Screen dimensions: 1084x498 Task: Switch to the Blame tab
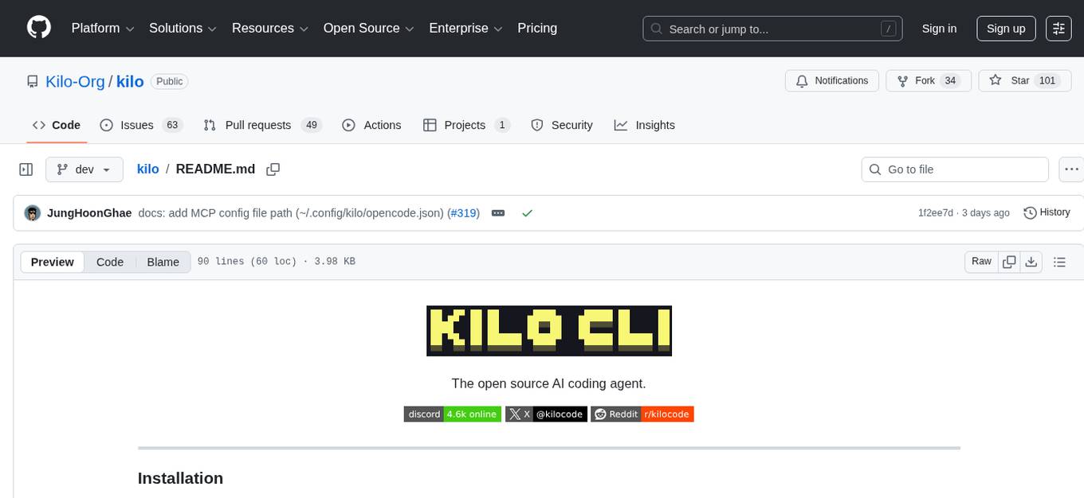point(163,261)
